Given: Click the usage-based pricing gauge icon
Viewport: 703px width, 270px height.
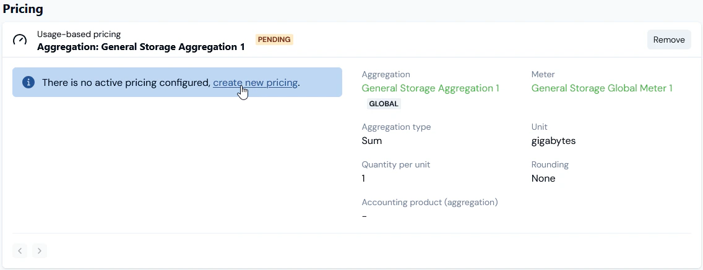Looking at the screenshot, I should (20, 40).
